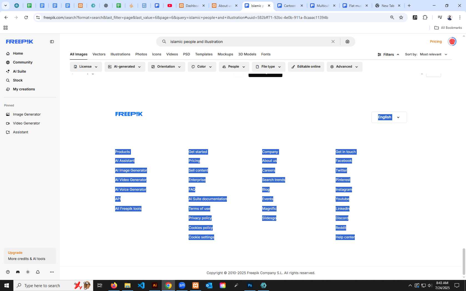Switch to Illustrations tab
This screenshot has width=466, height=291.
click(120, 54)
